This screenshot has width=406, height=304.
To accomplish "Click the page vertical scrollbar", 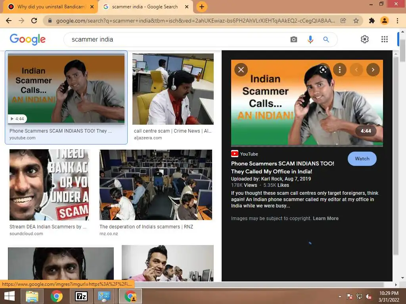I will [x=402, y=51].
